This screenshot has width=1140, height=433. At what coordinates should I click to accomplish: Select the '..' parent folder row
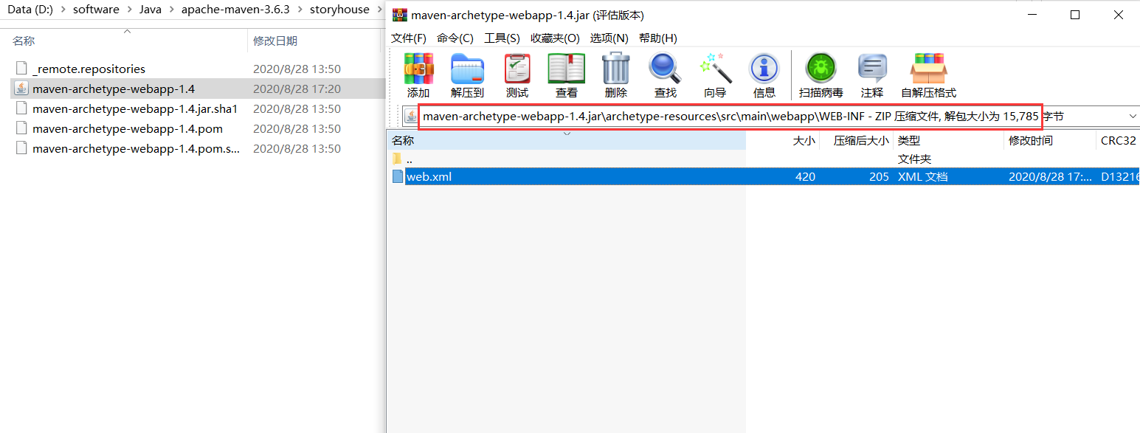(x=764, y=159)
